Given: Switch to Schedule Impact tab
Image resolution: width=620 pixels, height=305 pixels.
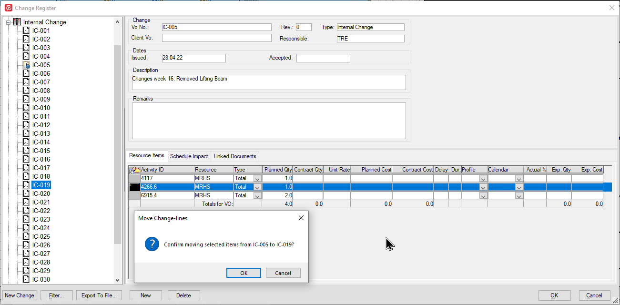Looking at the screenshot, I should 189,156.
